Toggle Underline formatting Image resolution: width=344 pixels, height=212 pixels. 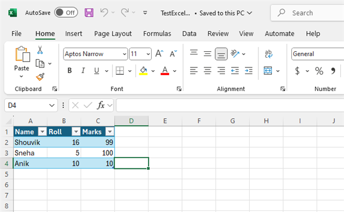[x=96, y=71]
